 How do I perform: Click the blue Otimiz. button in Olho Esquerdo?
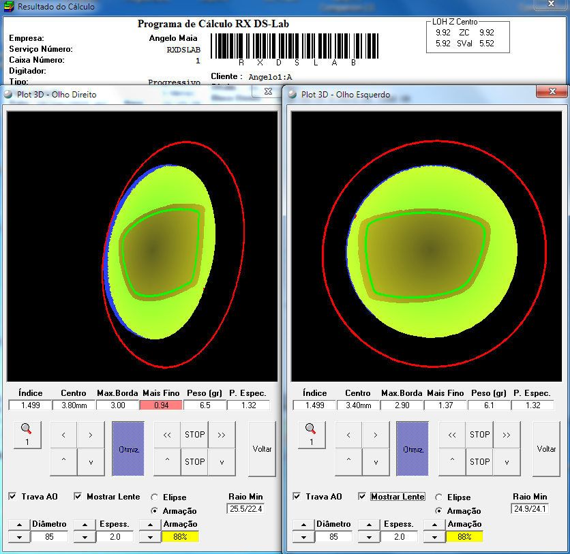412,448
